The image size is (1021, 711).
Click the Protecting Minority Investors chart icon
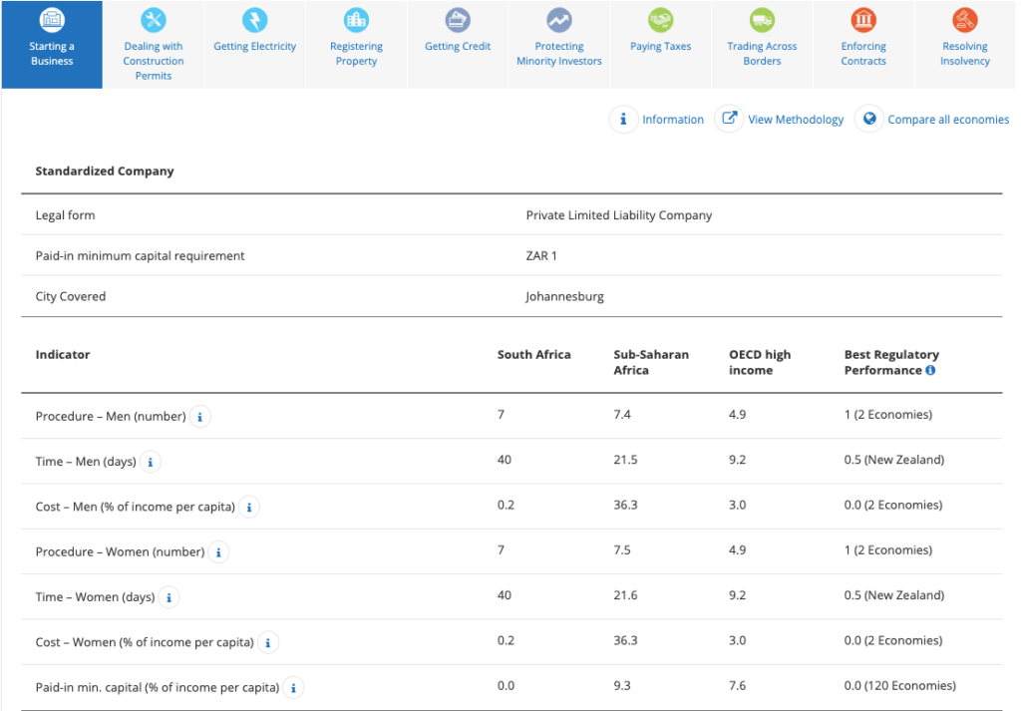[559, 20]
